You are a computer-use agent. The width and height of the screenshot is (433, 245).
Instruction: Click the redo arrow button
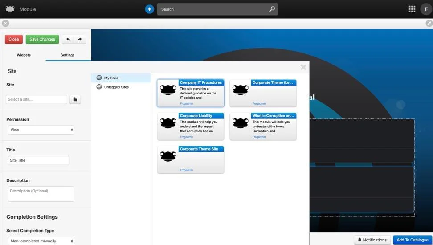[x=80, y=39]
